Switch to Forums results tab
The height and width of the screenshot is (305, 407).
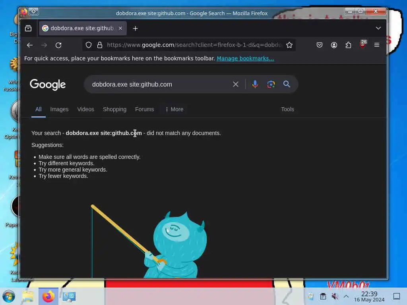(x=145, y=109)
